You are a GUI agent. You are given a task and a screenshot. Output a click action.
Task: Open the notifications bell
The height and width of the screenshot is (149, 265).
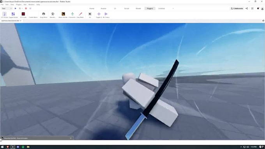pyautogui.click(x=258, y=9)
